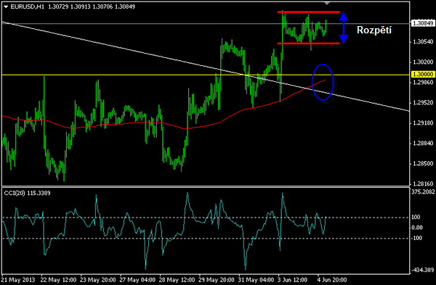Click the 22 May 12:00 time label
The image size is (436, 285).
click(58, 280)
